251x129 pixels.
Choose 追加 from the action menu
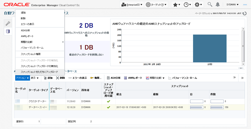tap(40, 13)
